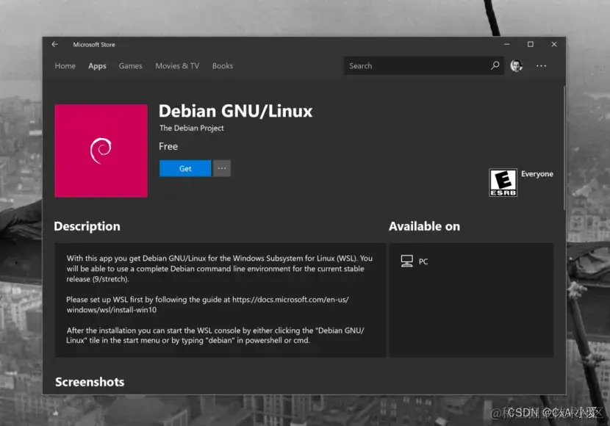Click the PC label under Available on

423,261
